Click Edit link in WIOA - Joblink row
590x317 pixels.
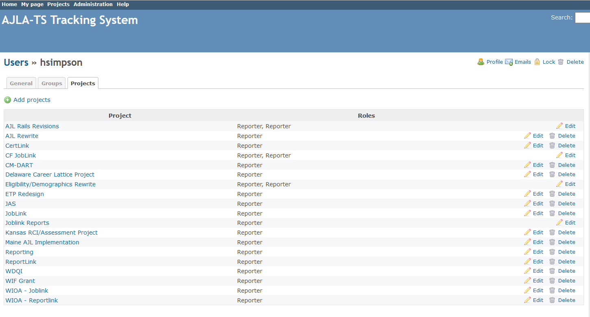click(538, 290)
